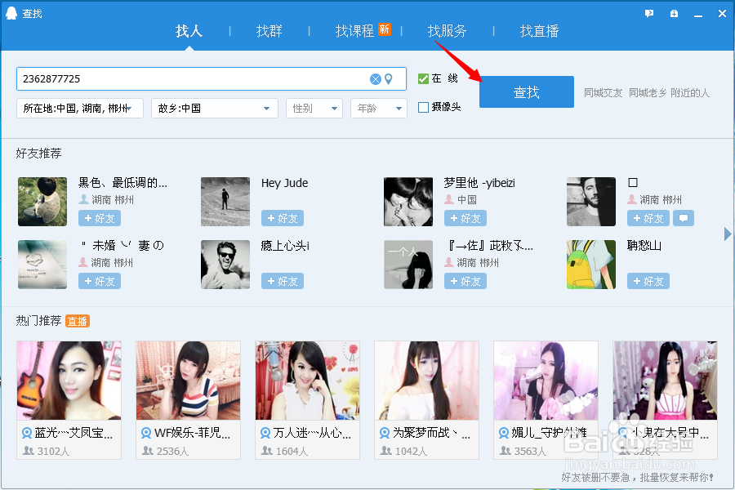Click the 媚儿_守护外滩 live stream thumbnail
This screenshot has width=735, height=490.
[x=546, y=380]
